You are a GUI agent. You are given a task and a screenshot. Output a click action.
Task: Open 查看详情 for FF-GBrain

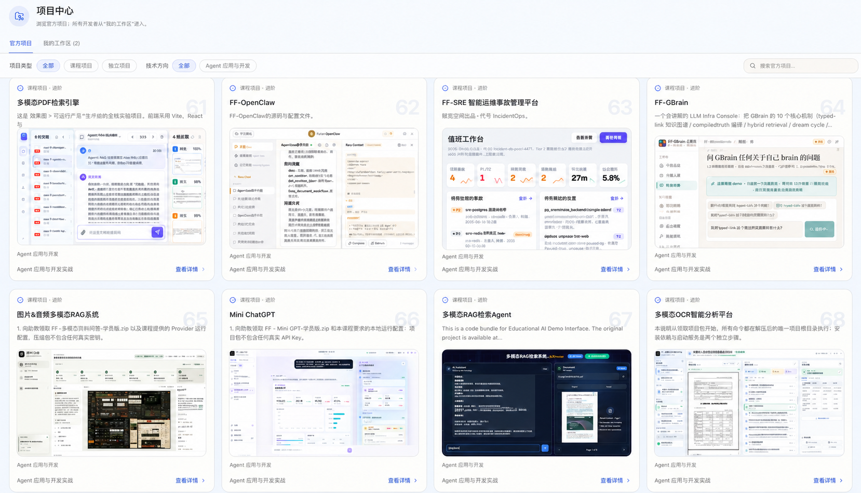coord(828,270)
